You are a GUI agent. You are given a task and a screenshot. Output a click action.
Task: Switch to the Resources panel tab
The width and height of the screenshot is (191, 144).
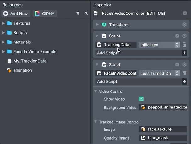click(13, 5)
